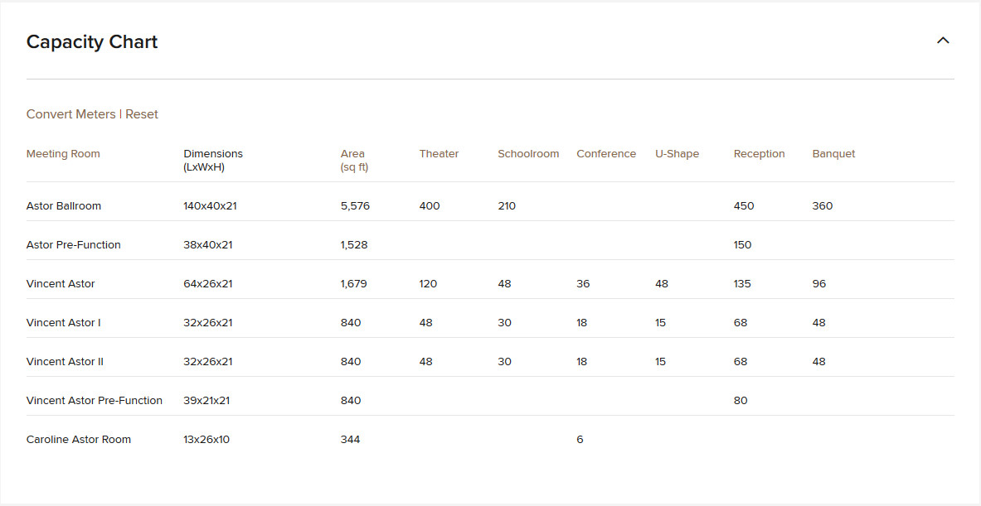
Task: Click area value 5,576
Action: tap(355, 206)
